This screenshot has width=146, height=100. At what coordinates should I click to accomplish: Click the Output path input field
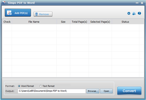tap(52, 91)
